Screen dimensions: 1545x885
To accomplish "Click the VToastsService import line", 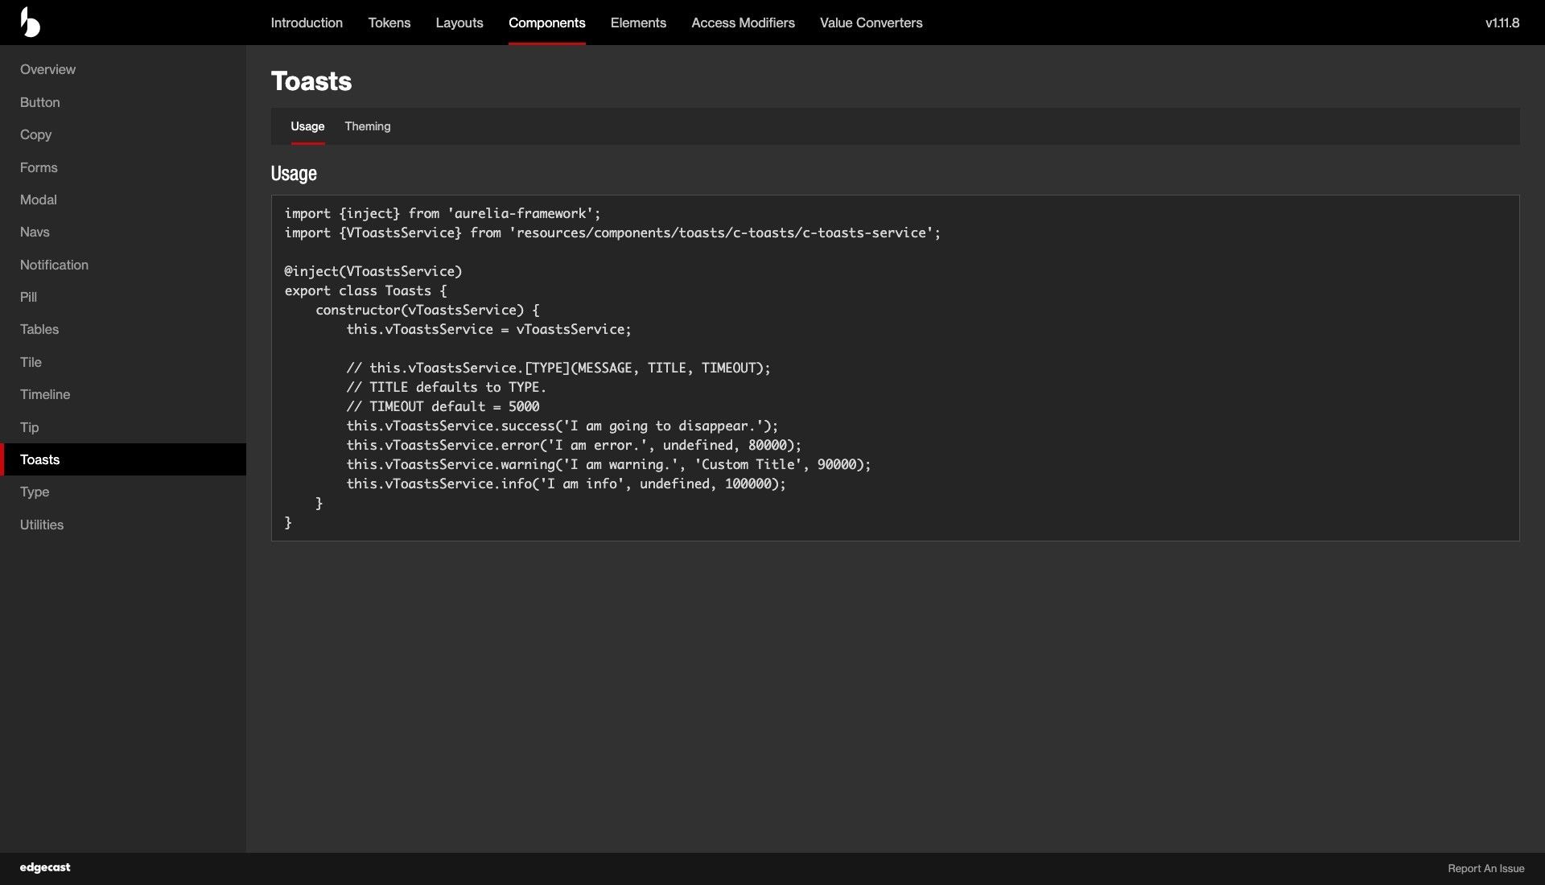I will [612, 233].
